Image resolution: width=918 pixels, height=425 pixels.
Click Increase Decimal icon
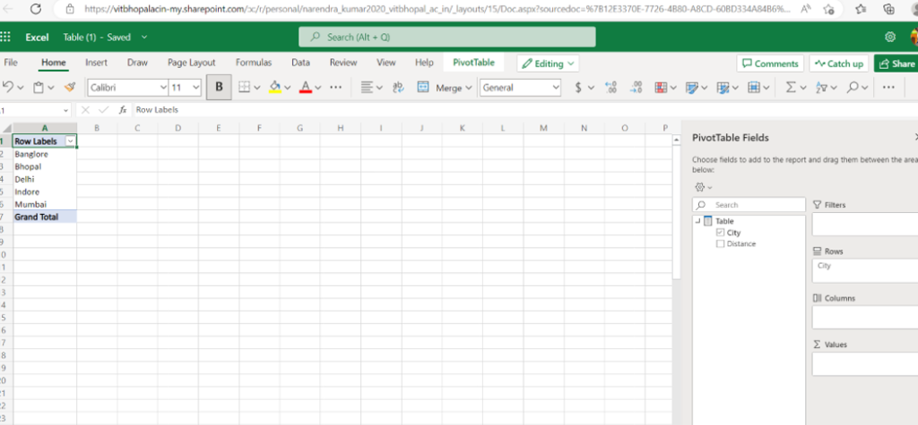(611, 87)
